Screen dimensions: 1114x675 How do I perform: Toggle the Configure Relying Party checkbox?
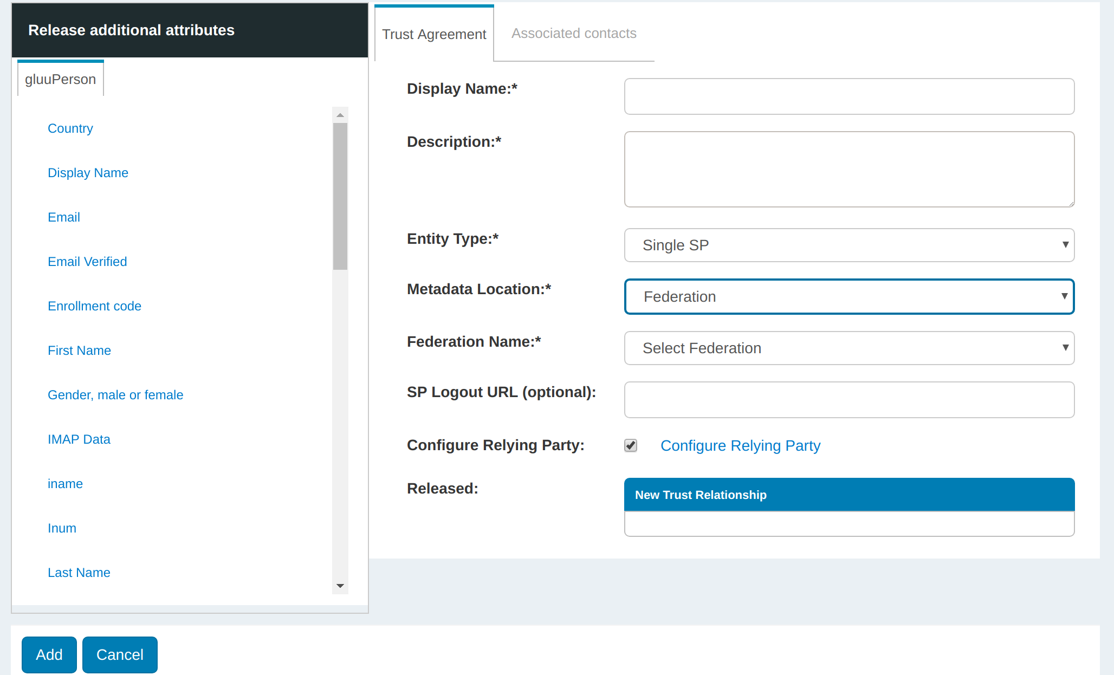click(630, 445)
